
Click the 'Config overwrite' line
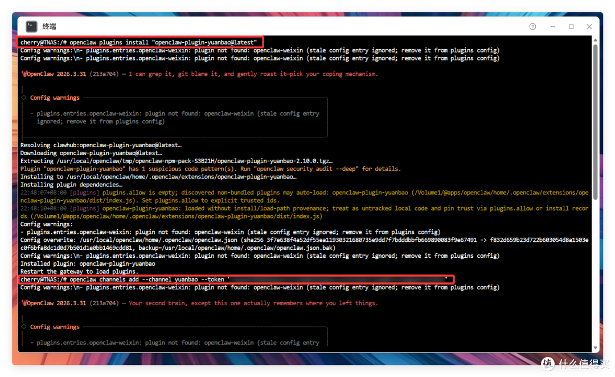(304, 244)
